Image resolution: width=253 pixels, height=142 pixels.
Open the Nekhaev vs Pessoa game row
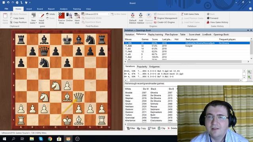151,106
